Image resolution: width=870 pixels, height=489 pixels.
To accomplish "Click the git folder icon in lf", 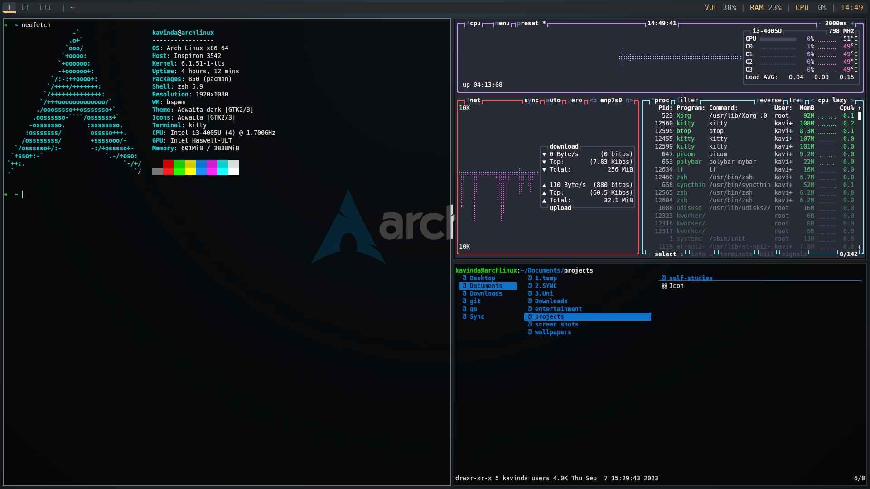I will (x=464, y=302).
